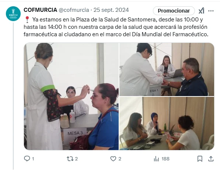Image resolution: width=220 pixels, height=170 pixels.
Task: Open the @cofmurcia handle link
Action: click(x=74, y=10)
